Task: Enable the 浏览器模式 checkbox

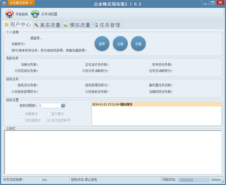Action: tap(22, 120)
